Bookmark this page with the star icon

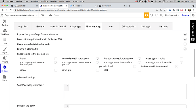(x=165, y=10)
